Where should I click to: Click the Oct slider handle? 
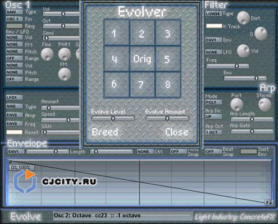(63, 26)
